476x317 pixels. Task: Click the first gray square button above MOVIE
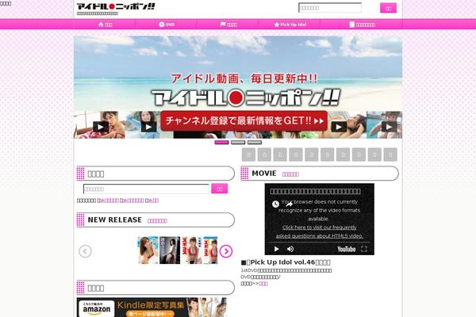pos(248,155)
